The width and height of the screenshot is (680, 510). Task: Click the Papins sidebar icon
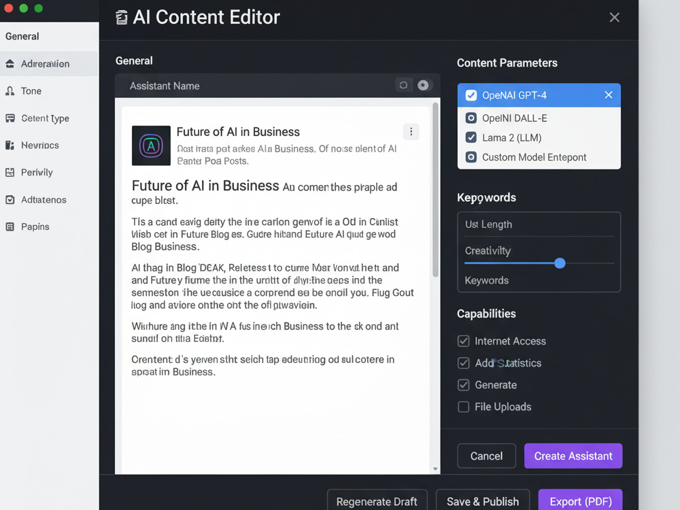pyautogui.click(x=10, y=226)
